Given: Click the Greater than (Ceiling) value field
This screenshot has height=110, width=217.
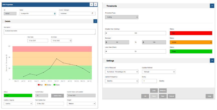Looking at the screenshot, I should click(x=135, y=33).
